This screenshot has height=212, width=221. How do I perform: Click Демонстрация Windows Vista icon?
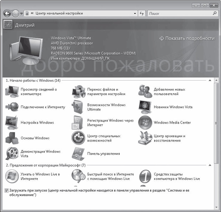point(11,154)
